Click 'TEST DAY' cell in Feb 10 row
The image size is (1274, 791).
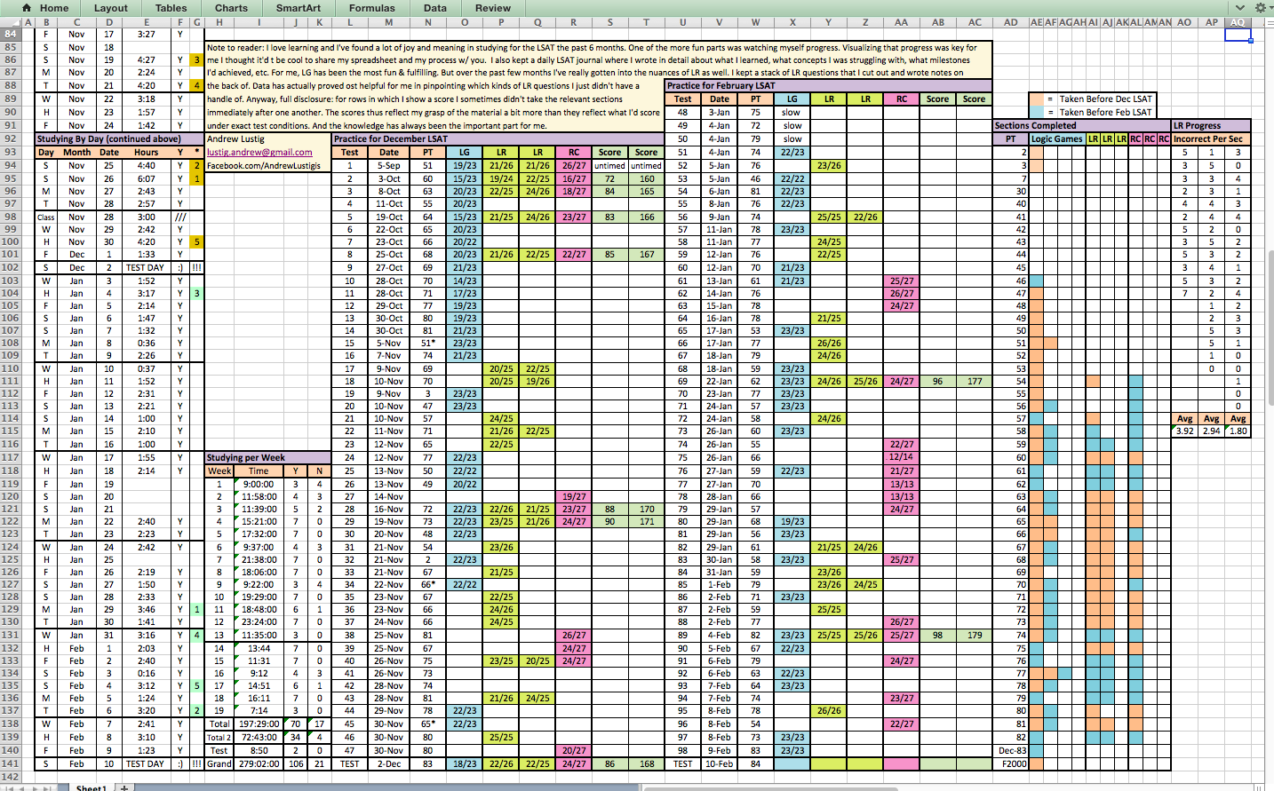tap(145, 763)
